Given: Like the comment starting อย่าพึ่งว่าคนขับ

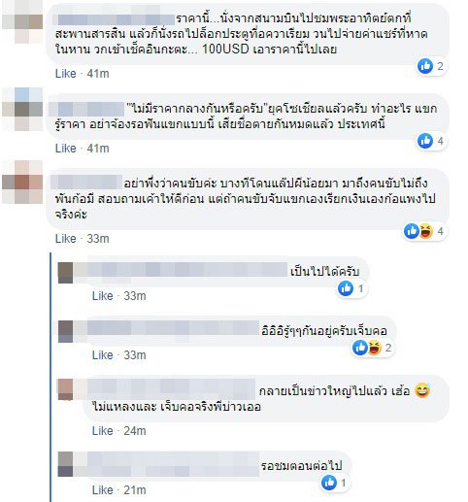Looking at the screenshot, I should click(x=66, y=239).
